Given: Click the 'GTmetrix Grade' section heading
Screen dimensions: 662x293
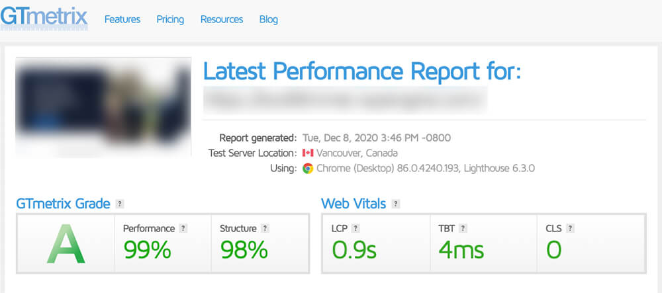Looking at the screenshot, I should point(63,204).
